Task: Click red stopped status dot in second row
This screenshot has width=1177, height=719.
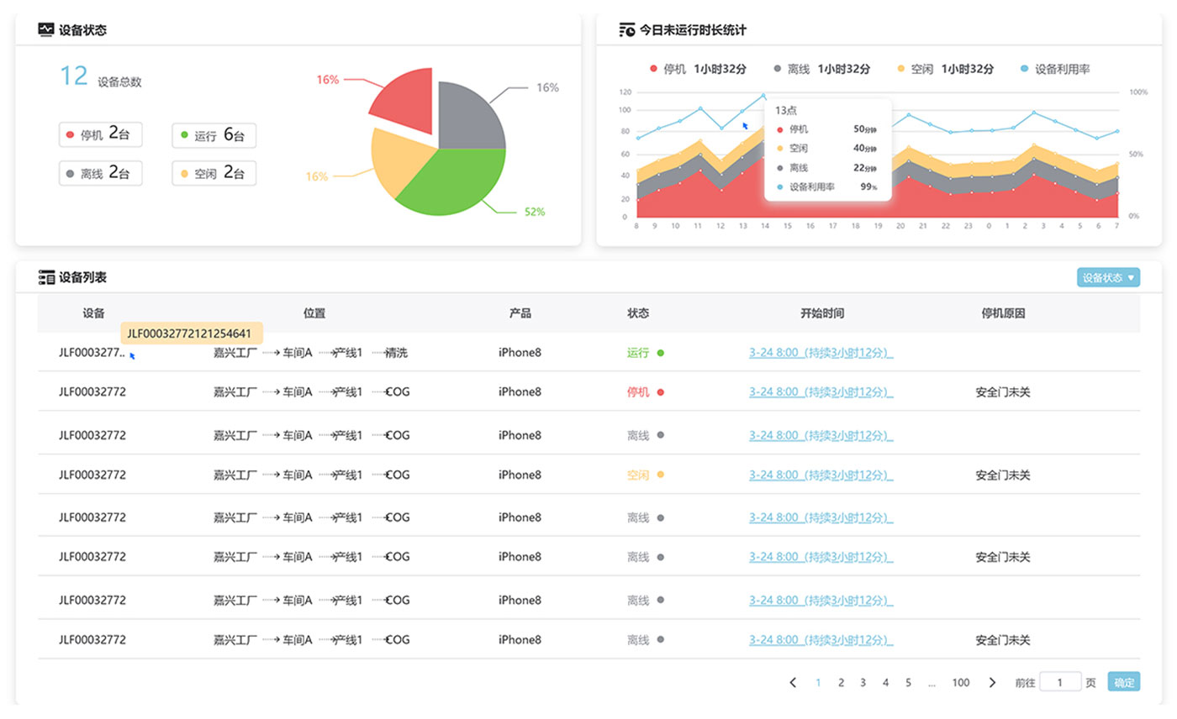Action: coord(661,392)
